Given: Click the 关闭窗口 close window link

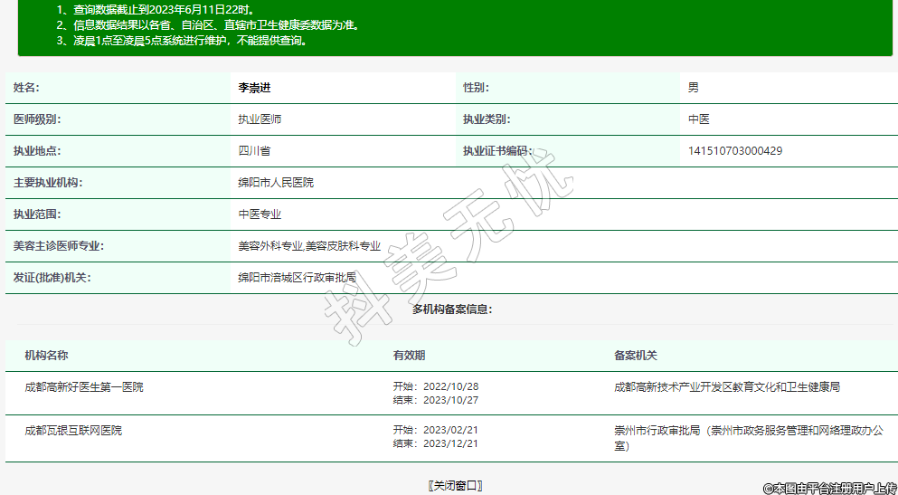Looking at the screenshot, I should [x=455, y=486].
